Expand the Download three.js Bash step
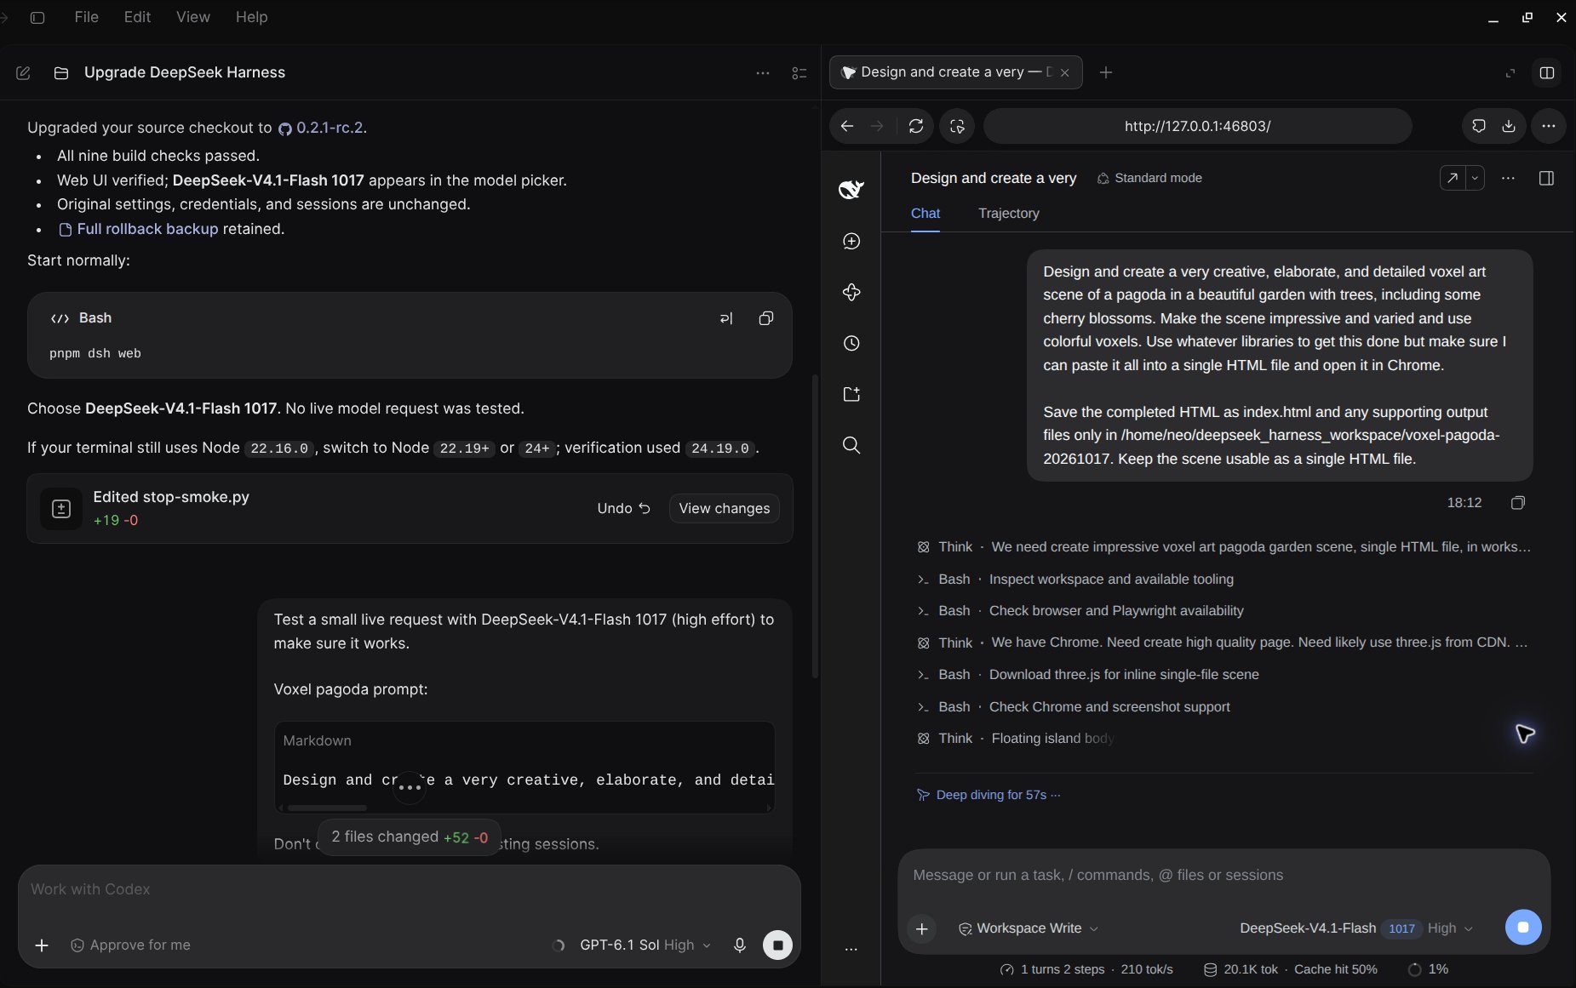This screenshot has width=1576, height=988. [1087, 675]
